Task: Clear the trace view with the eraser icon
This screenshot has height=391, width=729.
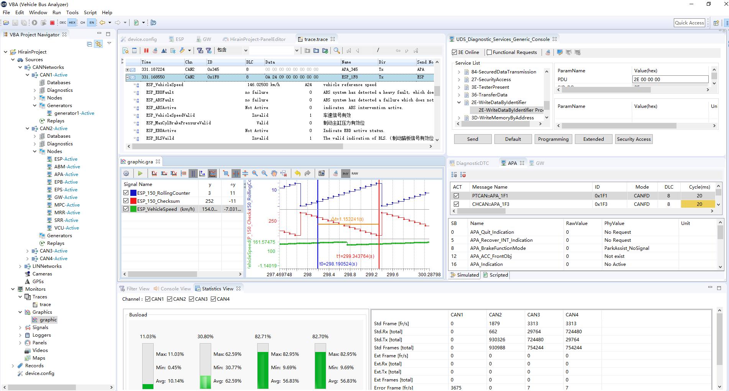Action: [x=155, y=51]
